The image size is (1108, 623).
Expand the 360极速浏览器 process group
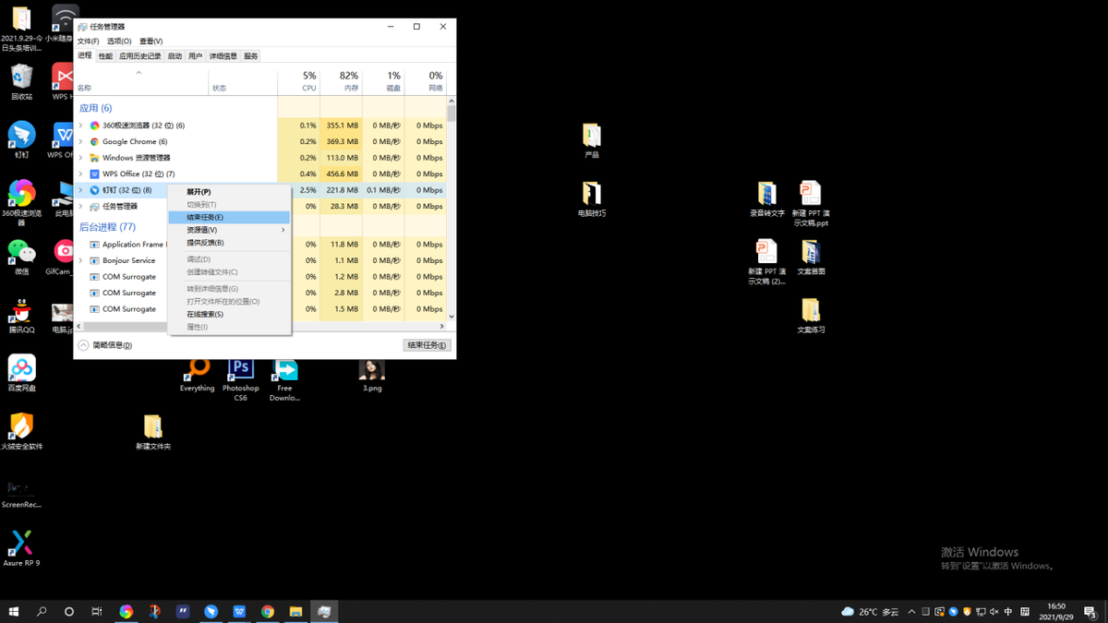(x=81, y=126)
